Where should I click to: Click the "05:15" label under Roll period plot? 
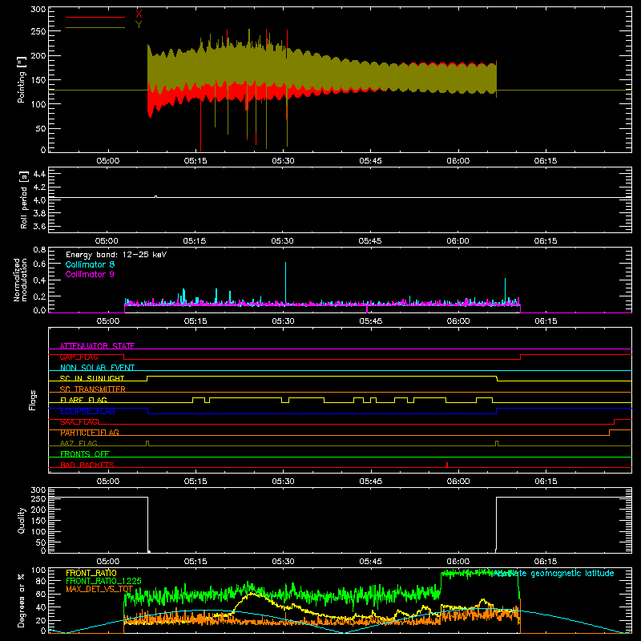tap(195, 241)
